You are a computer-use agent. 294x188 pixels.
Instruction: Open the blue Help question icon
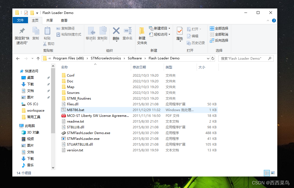[x=274, y=21]
